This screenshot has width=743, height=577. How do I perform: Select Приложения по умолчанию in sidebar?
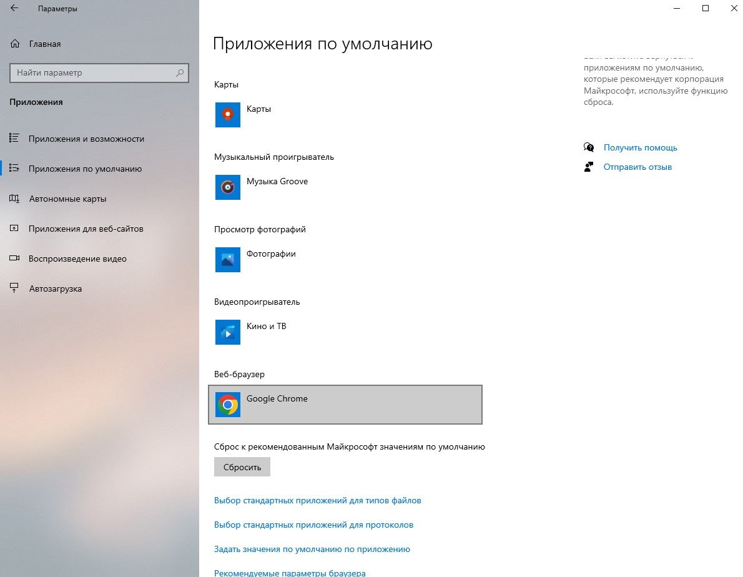pos(85,169)
